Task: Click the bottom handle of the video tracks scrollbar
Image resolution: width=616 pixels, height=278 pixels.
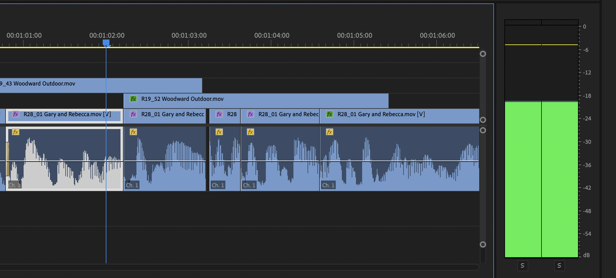Action: click(x=483, y=120)
